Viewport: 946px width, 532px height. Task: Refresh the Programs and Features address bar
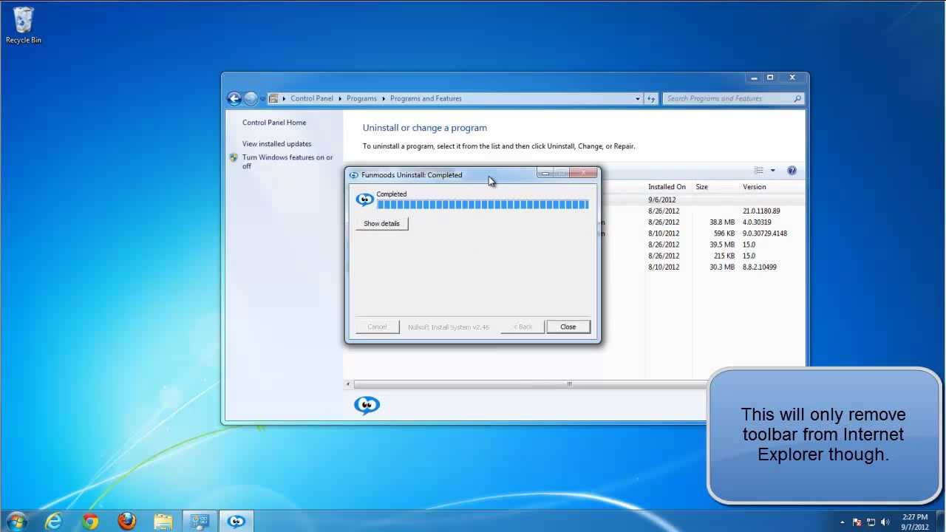click(651, 98)
